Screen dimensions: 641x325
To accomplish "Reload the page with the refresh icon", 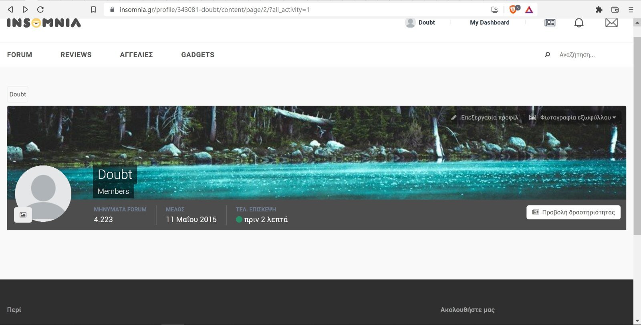I will coord(40,10).
